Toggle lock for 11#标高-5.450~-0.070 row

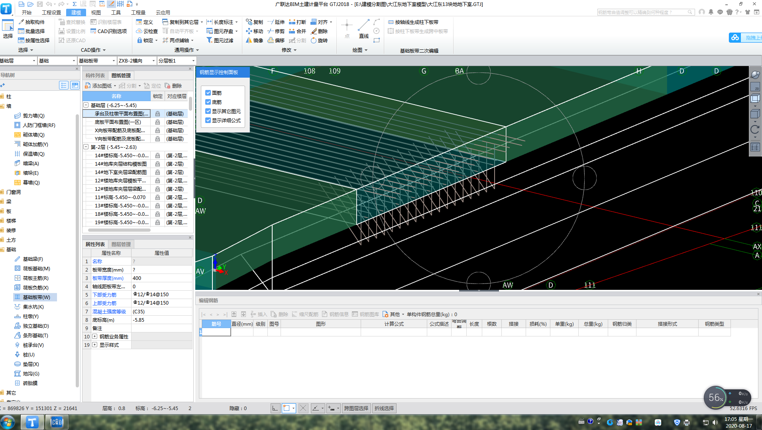[157, 197]
